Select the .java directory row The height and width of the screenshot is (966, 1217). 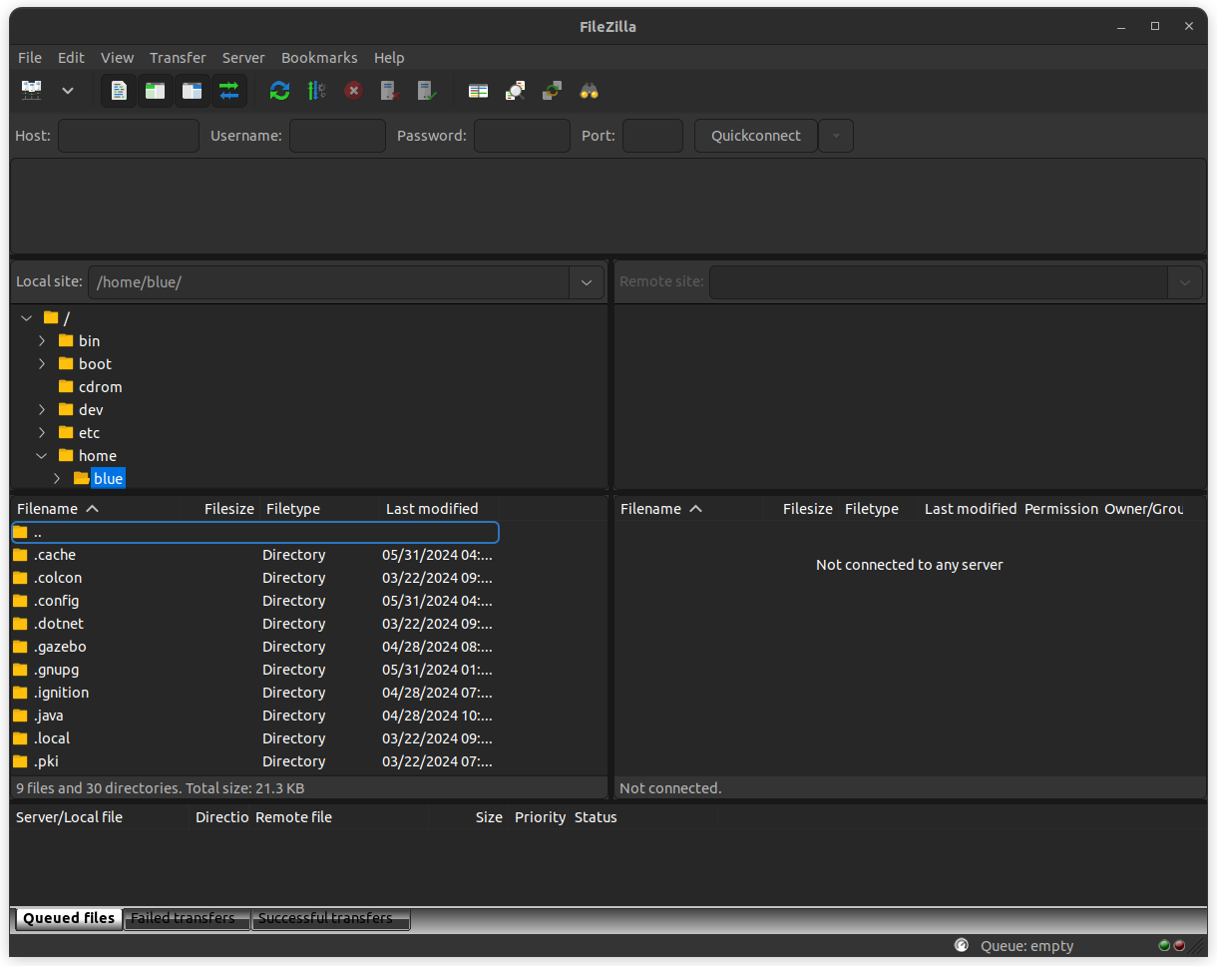tap(255, 716)
